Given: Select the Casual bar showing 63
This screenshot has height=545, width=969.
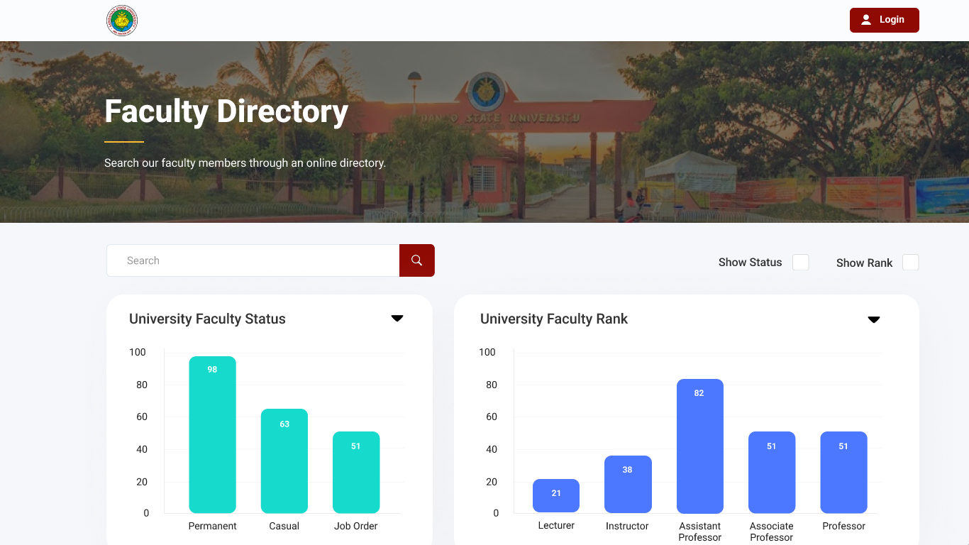Looking at the screenshot, I should point(284,461).
